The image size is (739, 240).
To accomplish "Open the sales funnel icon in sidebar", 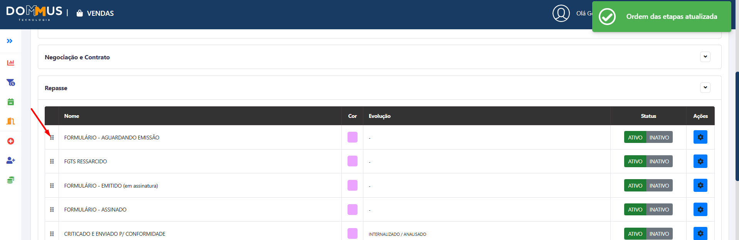I will pyautogui.click(x=11, y=82).
